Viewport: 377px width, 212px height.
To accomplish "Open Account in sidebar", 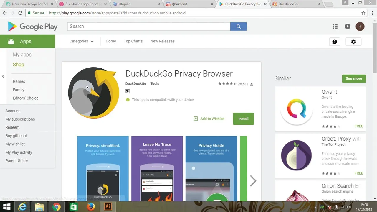I will [x=13, y=111].
